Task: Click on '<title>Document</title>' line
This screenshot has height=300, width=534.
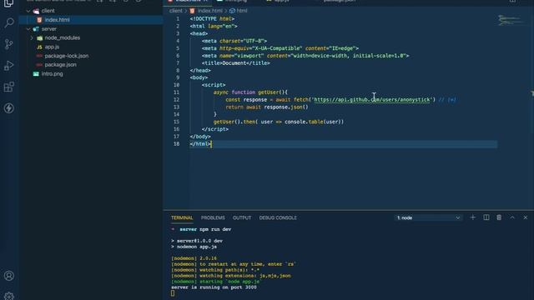Action: (x=235, y=63)
